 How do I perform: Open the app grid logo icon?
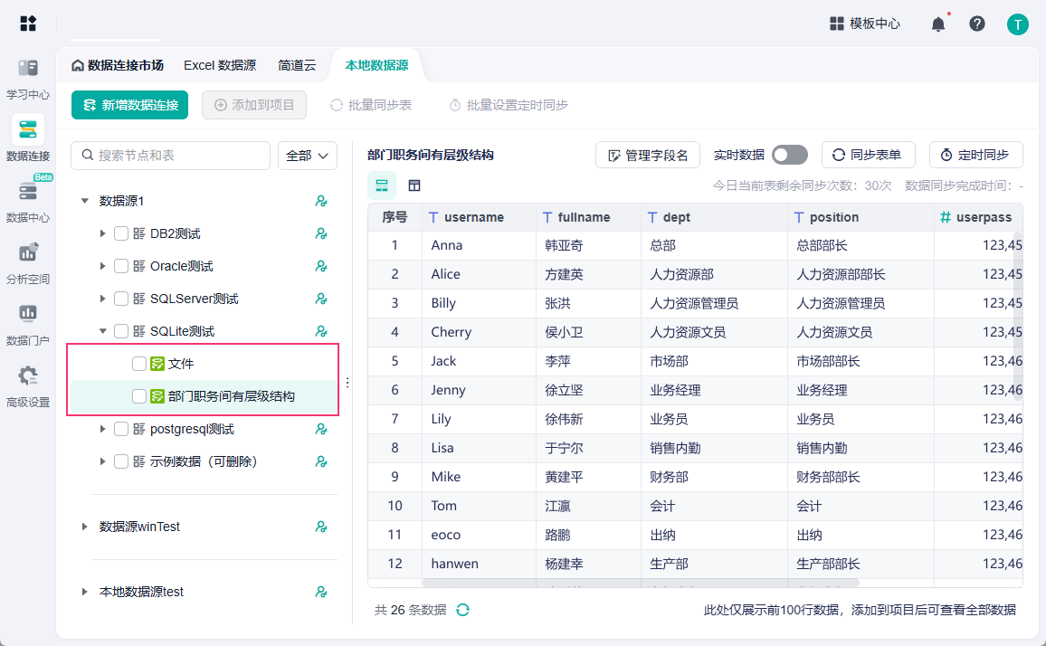(x=28, y=24)
